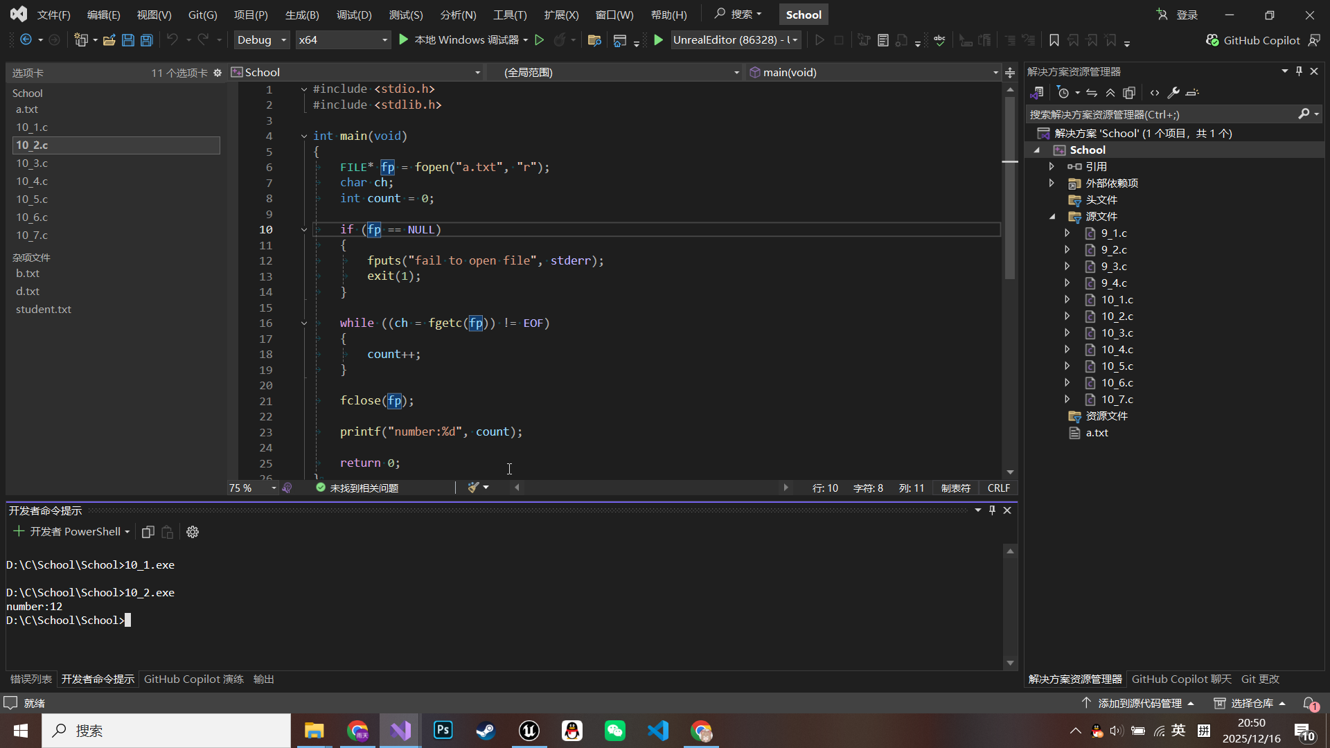
Task: Open properties via the wrench icon
Action: click(x=1173, y=93)
